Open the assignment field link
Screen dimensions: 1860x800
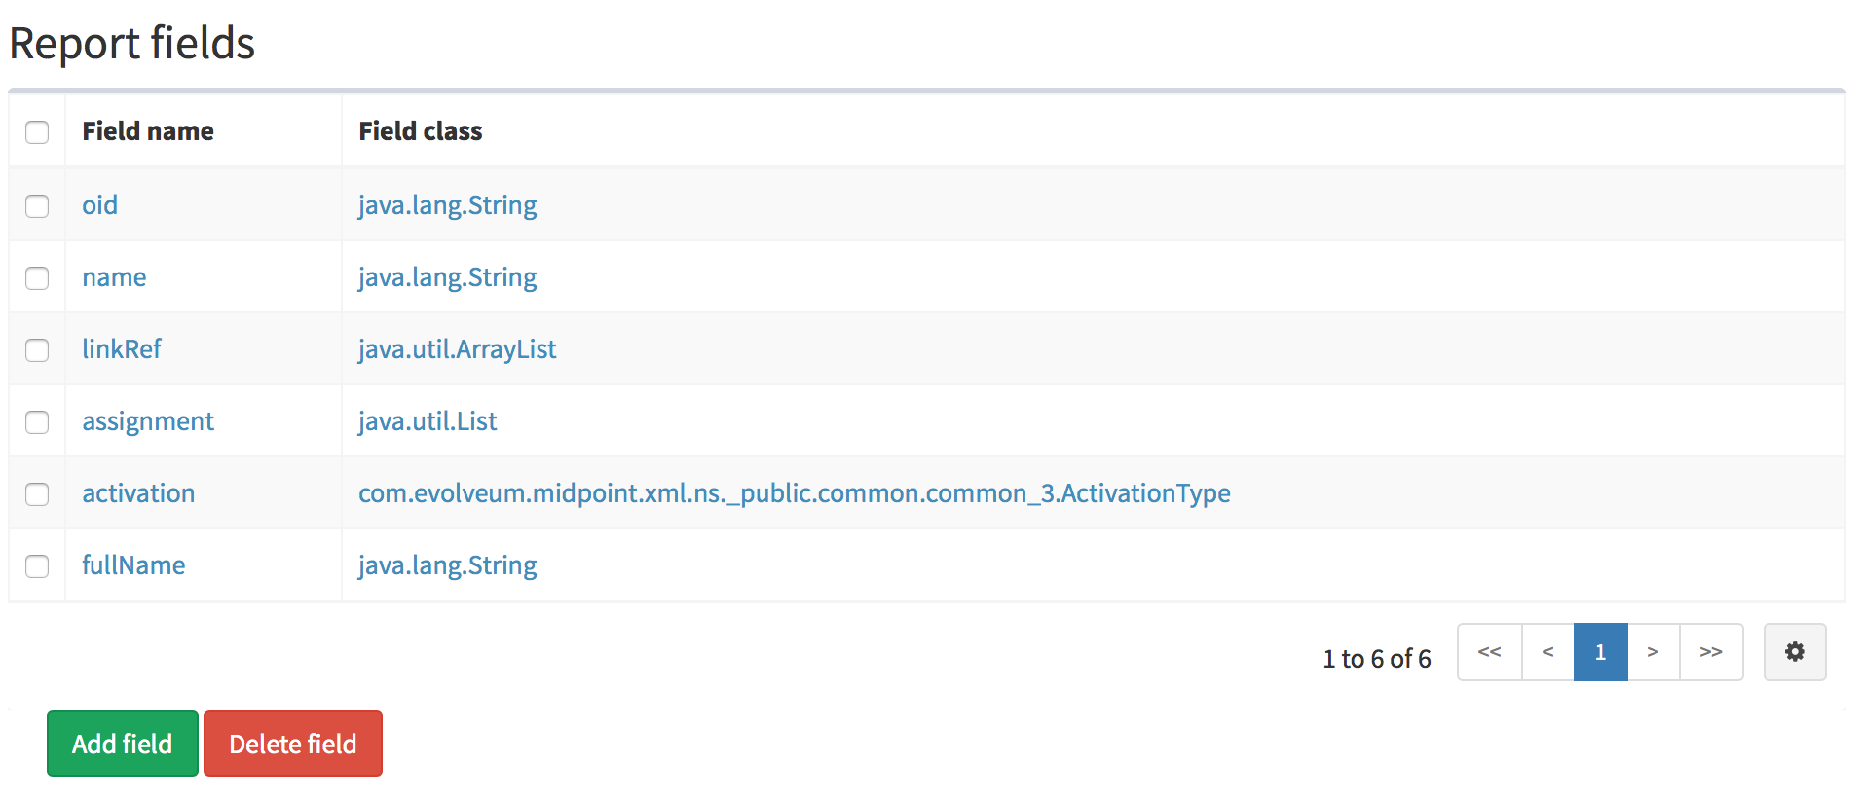[x=148, y=421]
